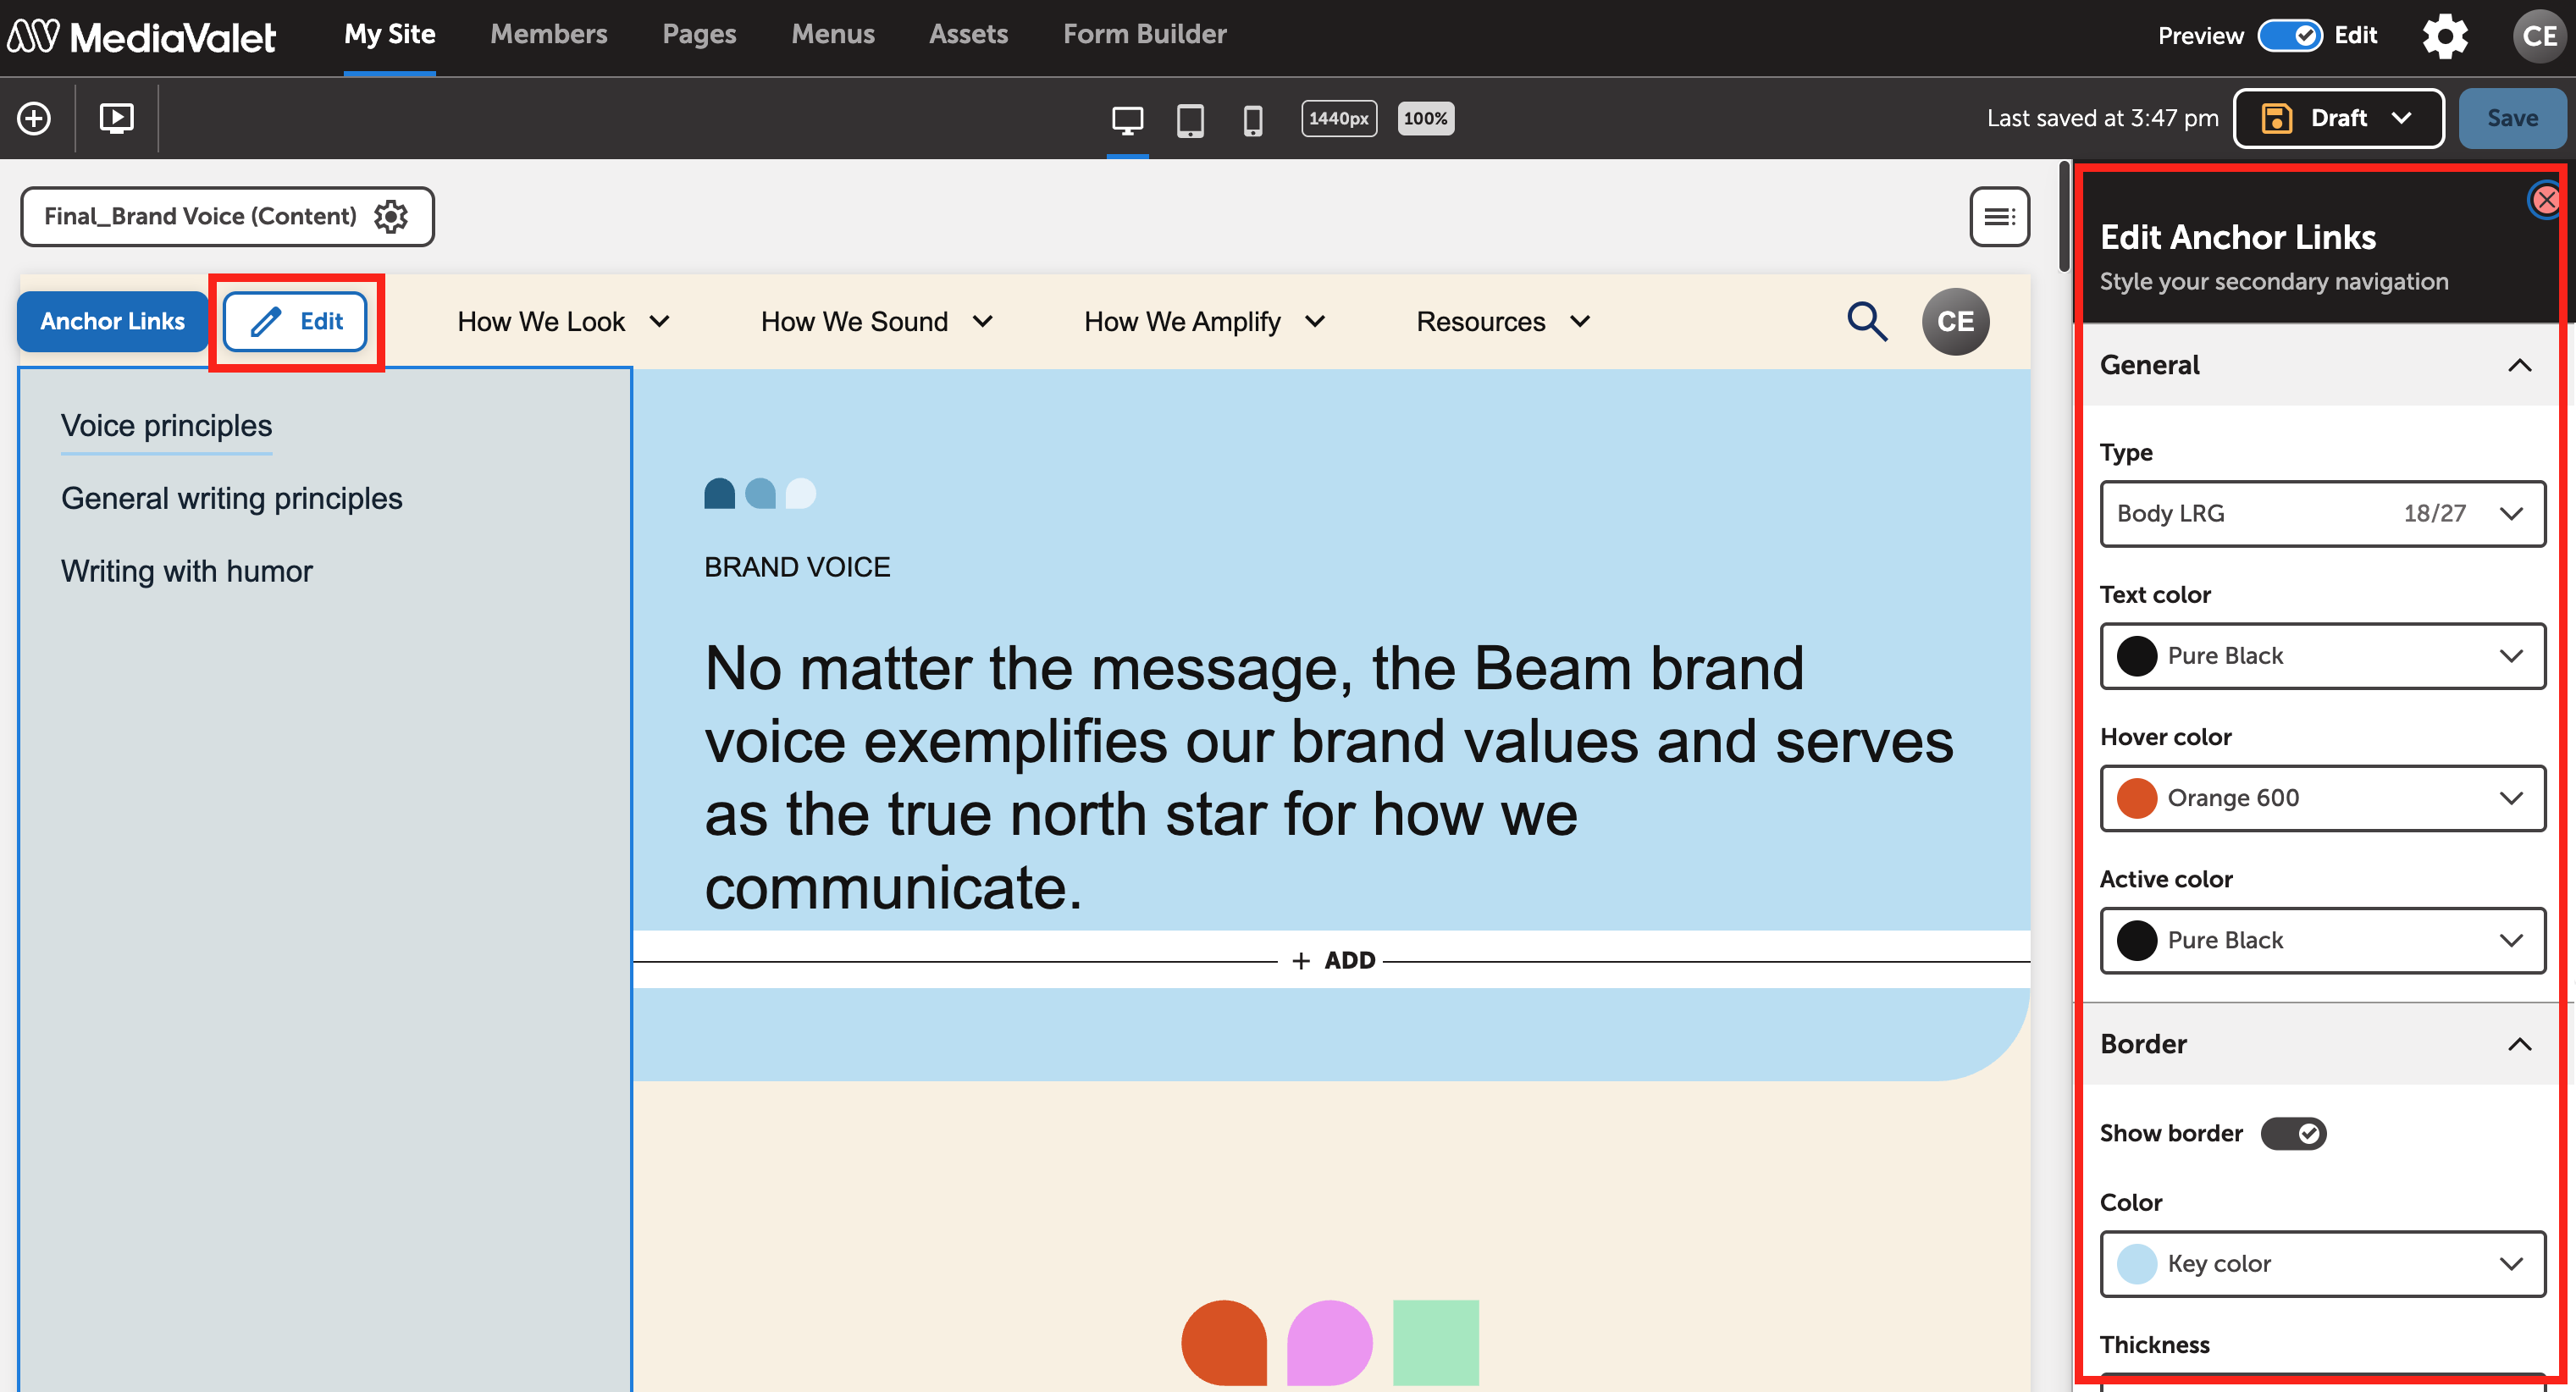Switch to tablet viewport icon

tap(1190, 119)
